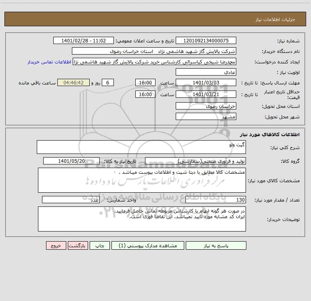Click the پاسخ به نیاز button
311x301 pixels.
click(216, 245)
